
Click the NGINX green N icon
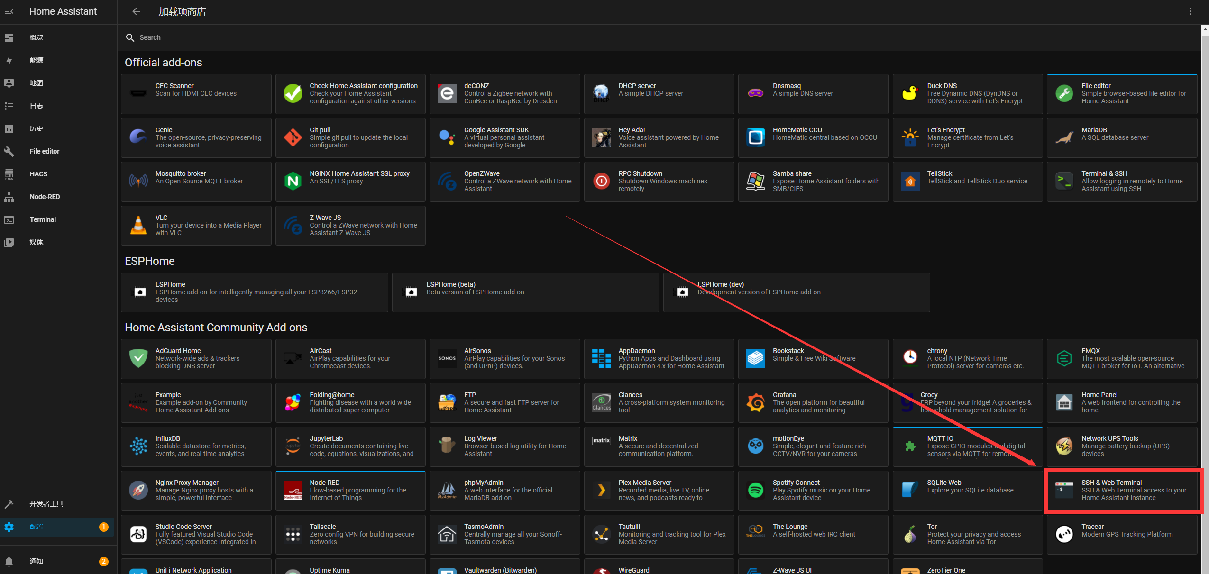tap(293, 181)
